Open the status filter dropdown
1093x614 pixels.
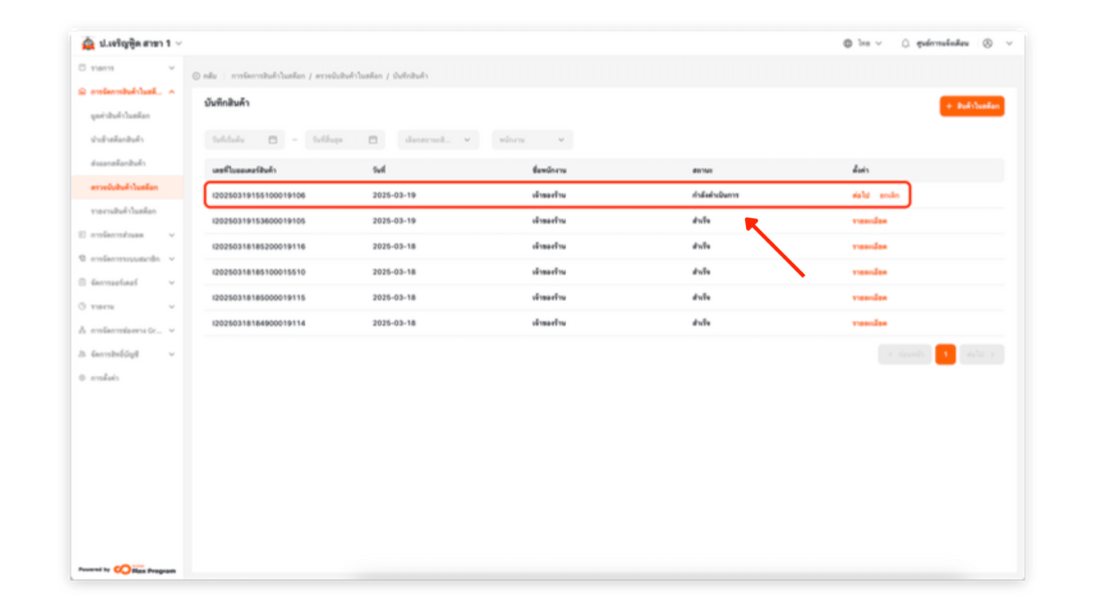point(438,140)
